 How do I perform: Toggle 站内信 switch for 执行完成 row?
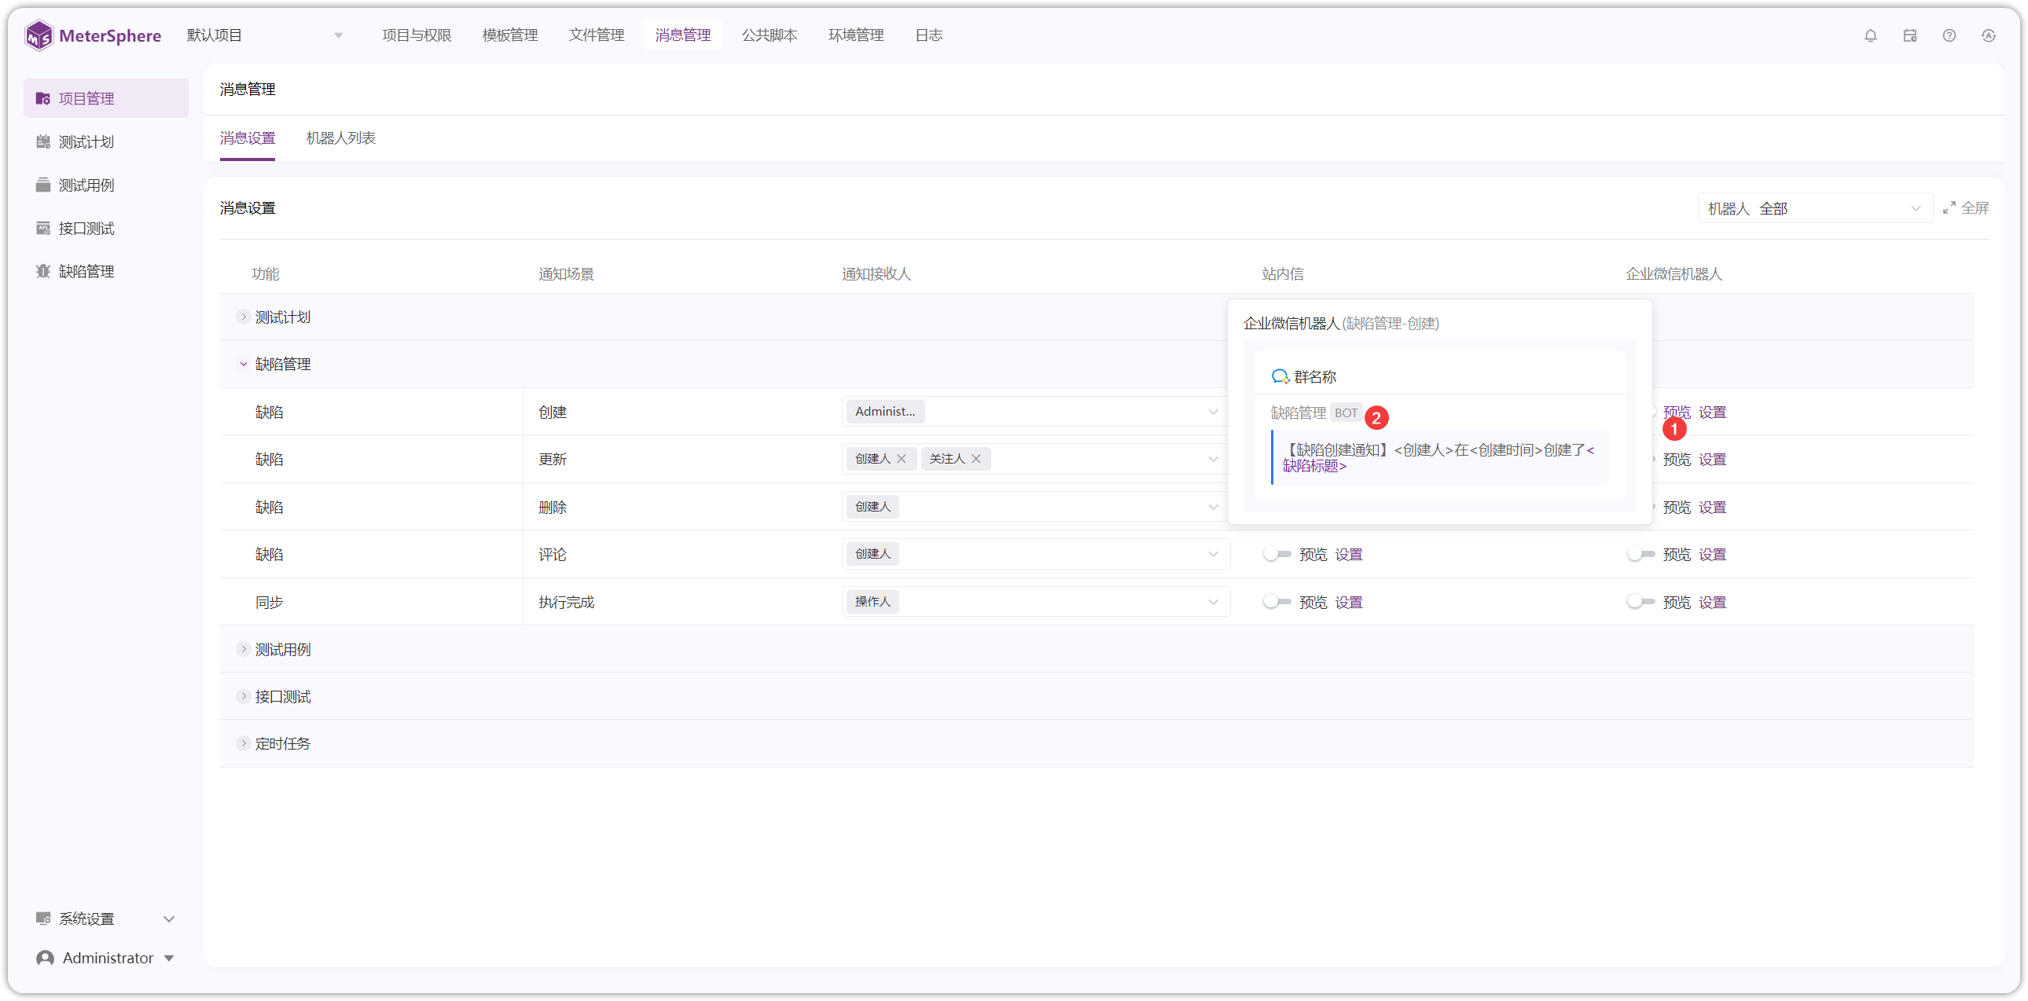[x=1277, y=602]
